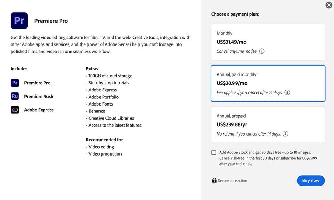334x200 pixels.
Task: Click the Adobe Fonts list entry
Action: (x=100, y=104)
